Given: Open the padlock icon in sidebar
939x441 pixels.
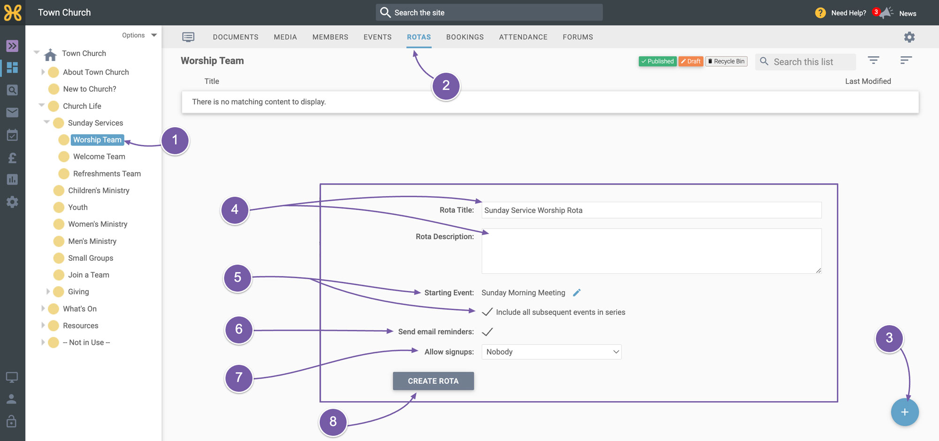Looking at the screenshot, I should click(12, 421).
